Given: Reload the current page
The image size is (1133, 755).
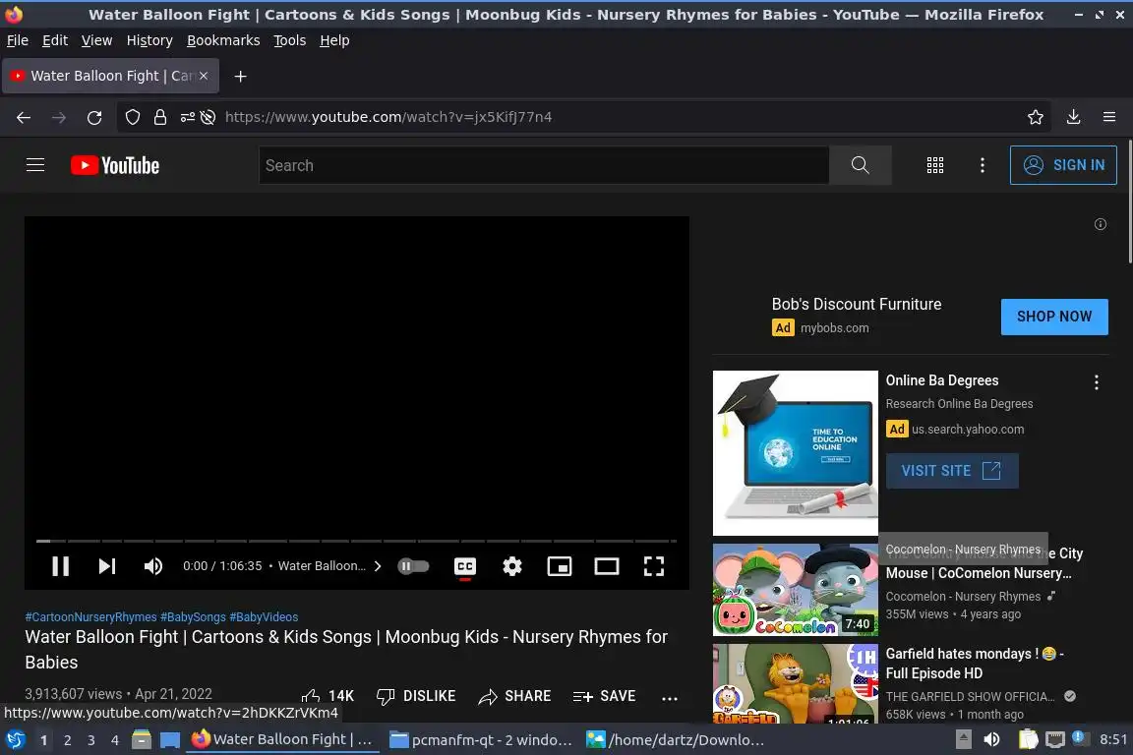Looking at the screenshot, I should pos(94,117).
